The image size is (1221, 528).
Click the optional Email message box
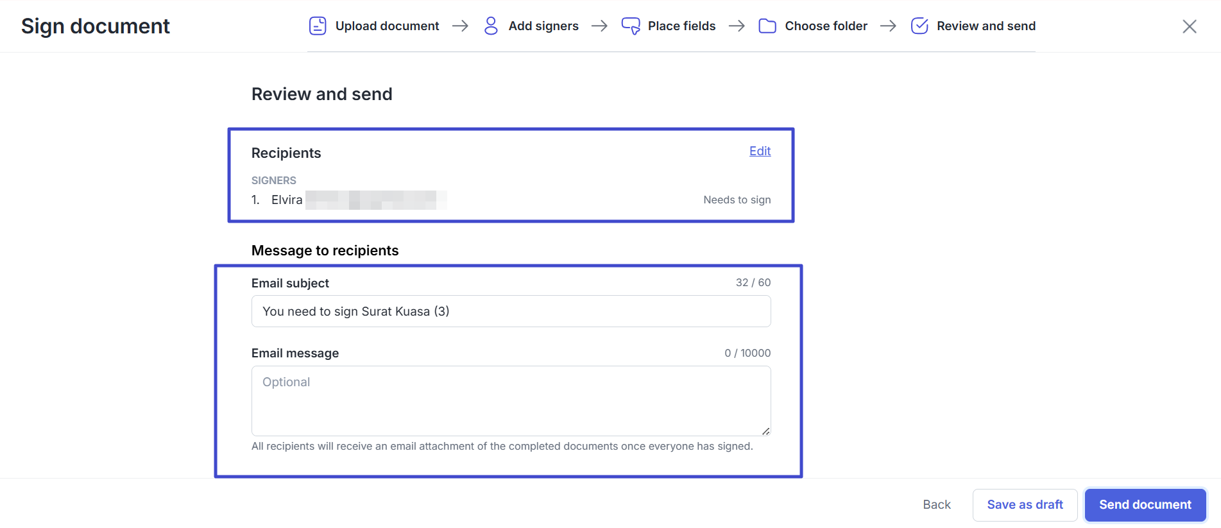[511, 400]
